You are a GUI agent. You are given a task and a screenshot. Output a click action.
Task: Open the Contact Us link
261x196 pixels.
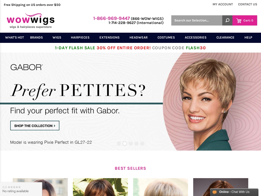247,4
